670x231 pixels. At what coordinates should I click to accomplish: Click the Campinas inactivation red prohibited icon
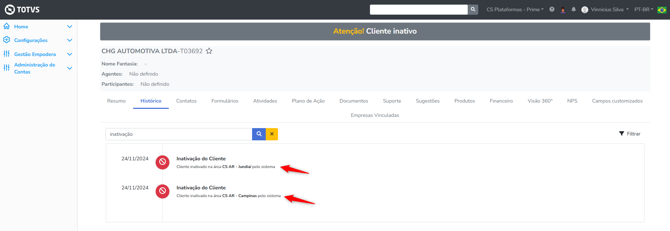[162, 191]
